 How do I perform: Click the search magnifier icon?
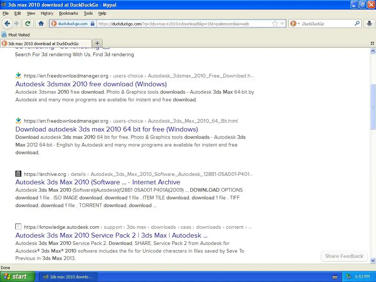point(357,23)
